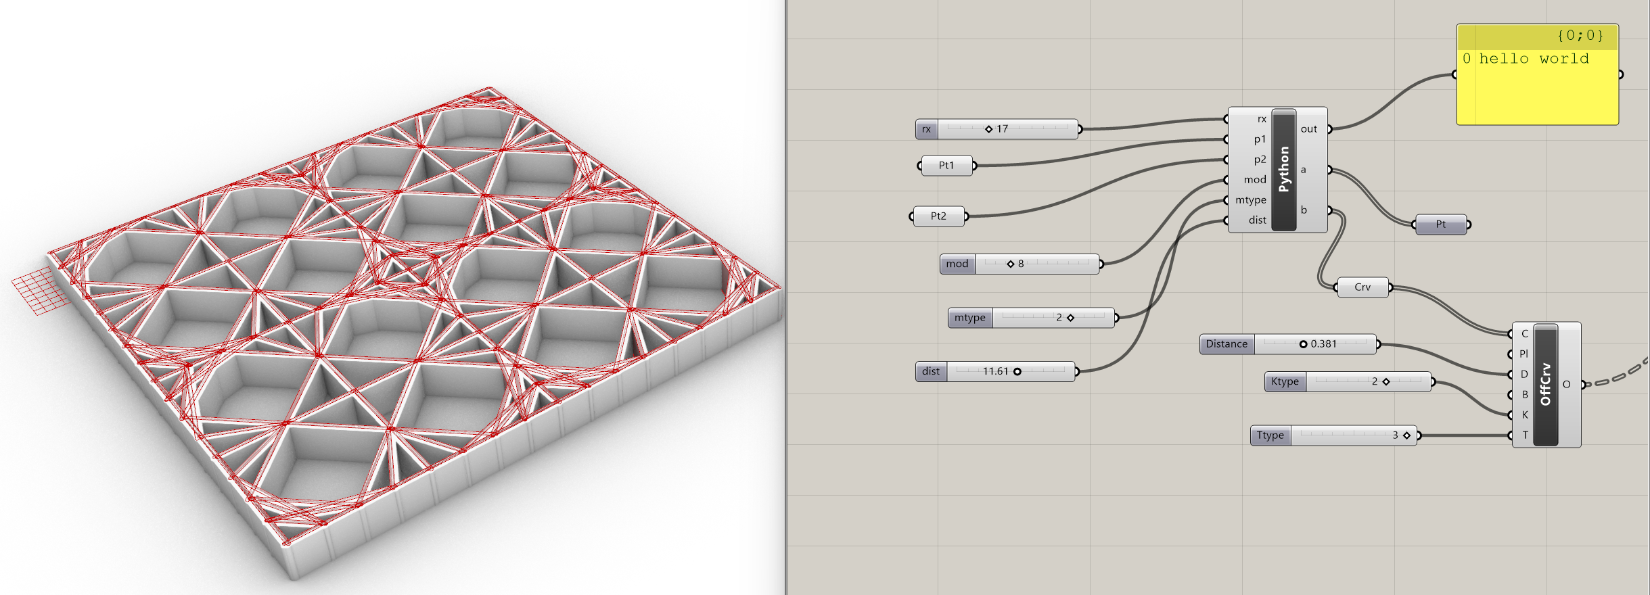The image size is (1650, 595).
Task: Click the rx input on the Python component
Action: coord(1261,119)
